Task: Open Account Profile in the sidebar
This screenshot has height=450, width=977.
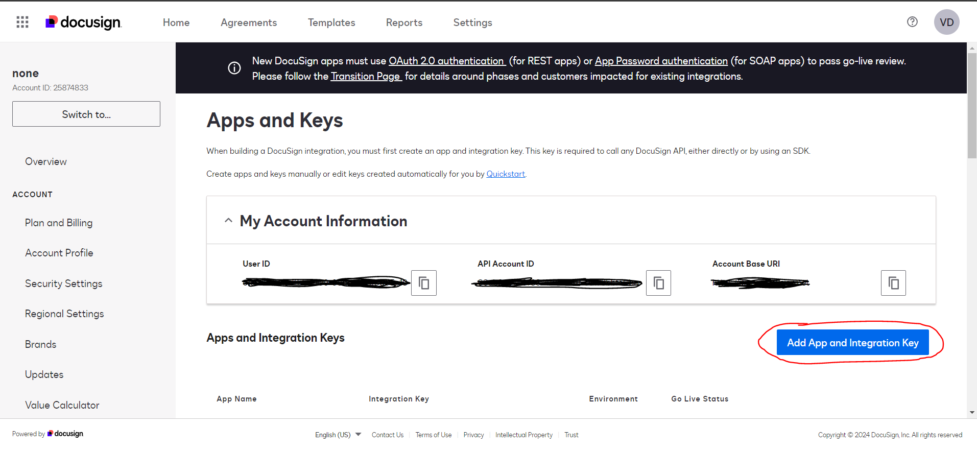Action: coord(59,253)
